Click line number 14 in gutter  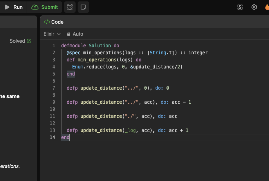click(x=52, y=137)
